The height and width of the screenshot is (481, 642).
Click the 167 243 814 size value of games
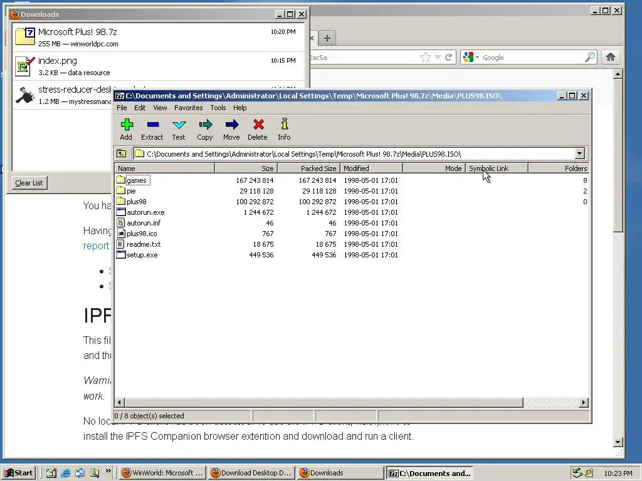click(255, 180)
